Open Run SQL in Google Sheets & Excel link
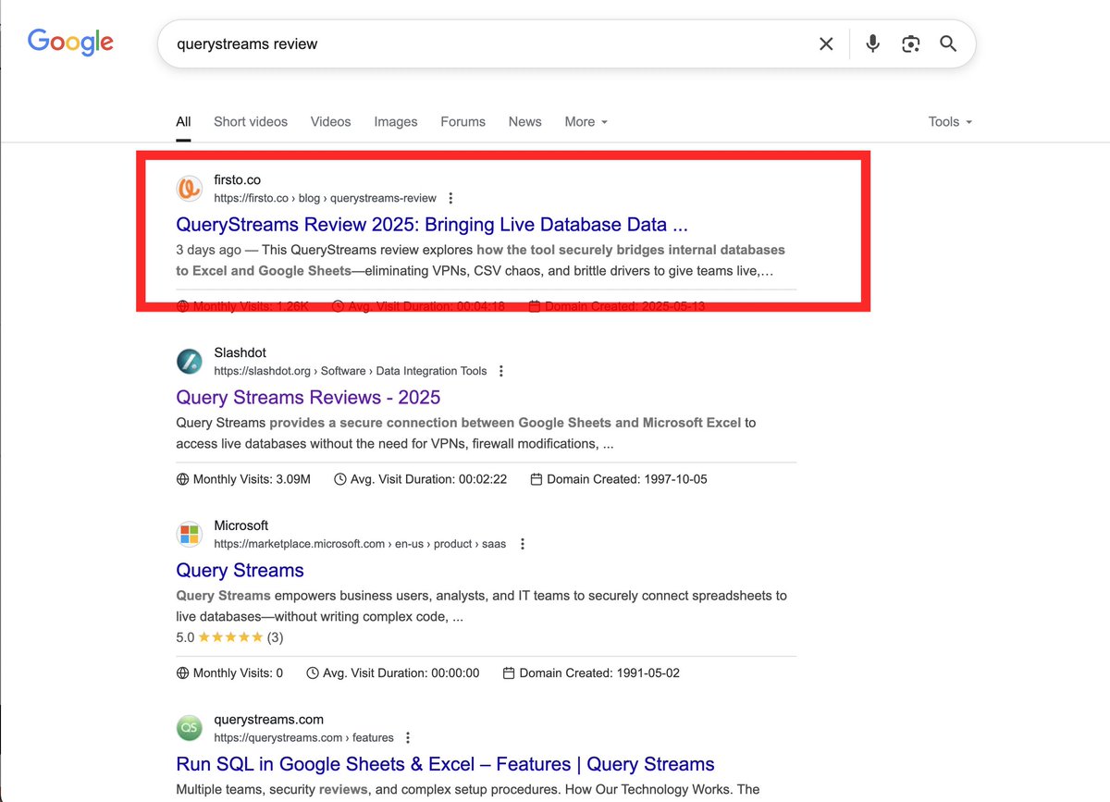 coord(445,764)
